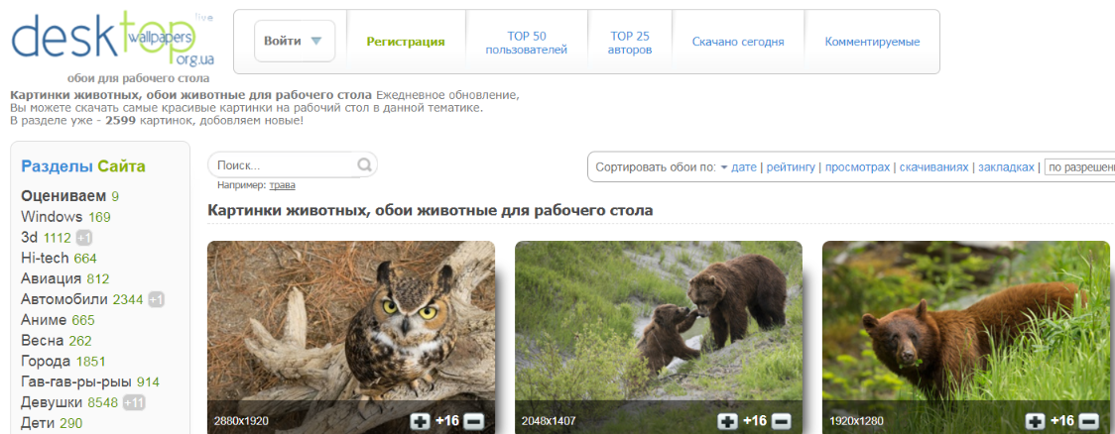Open TOP 25 авторов tab
1115x434 pixels.
pyautogui.click(x=630, y=42)
